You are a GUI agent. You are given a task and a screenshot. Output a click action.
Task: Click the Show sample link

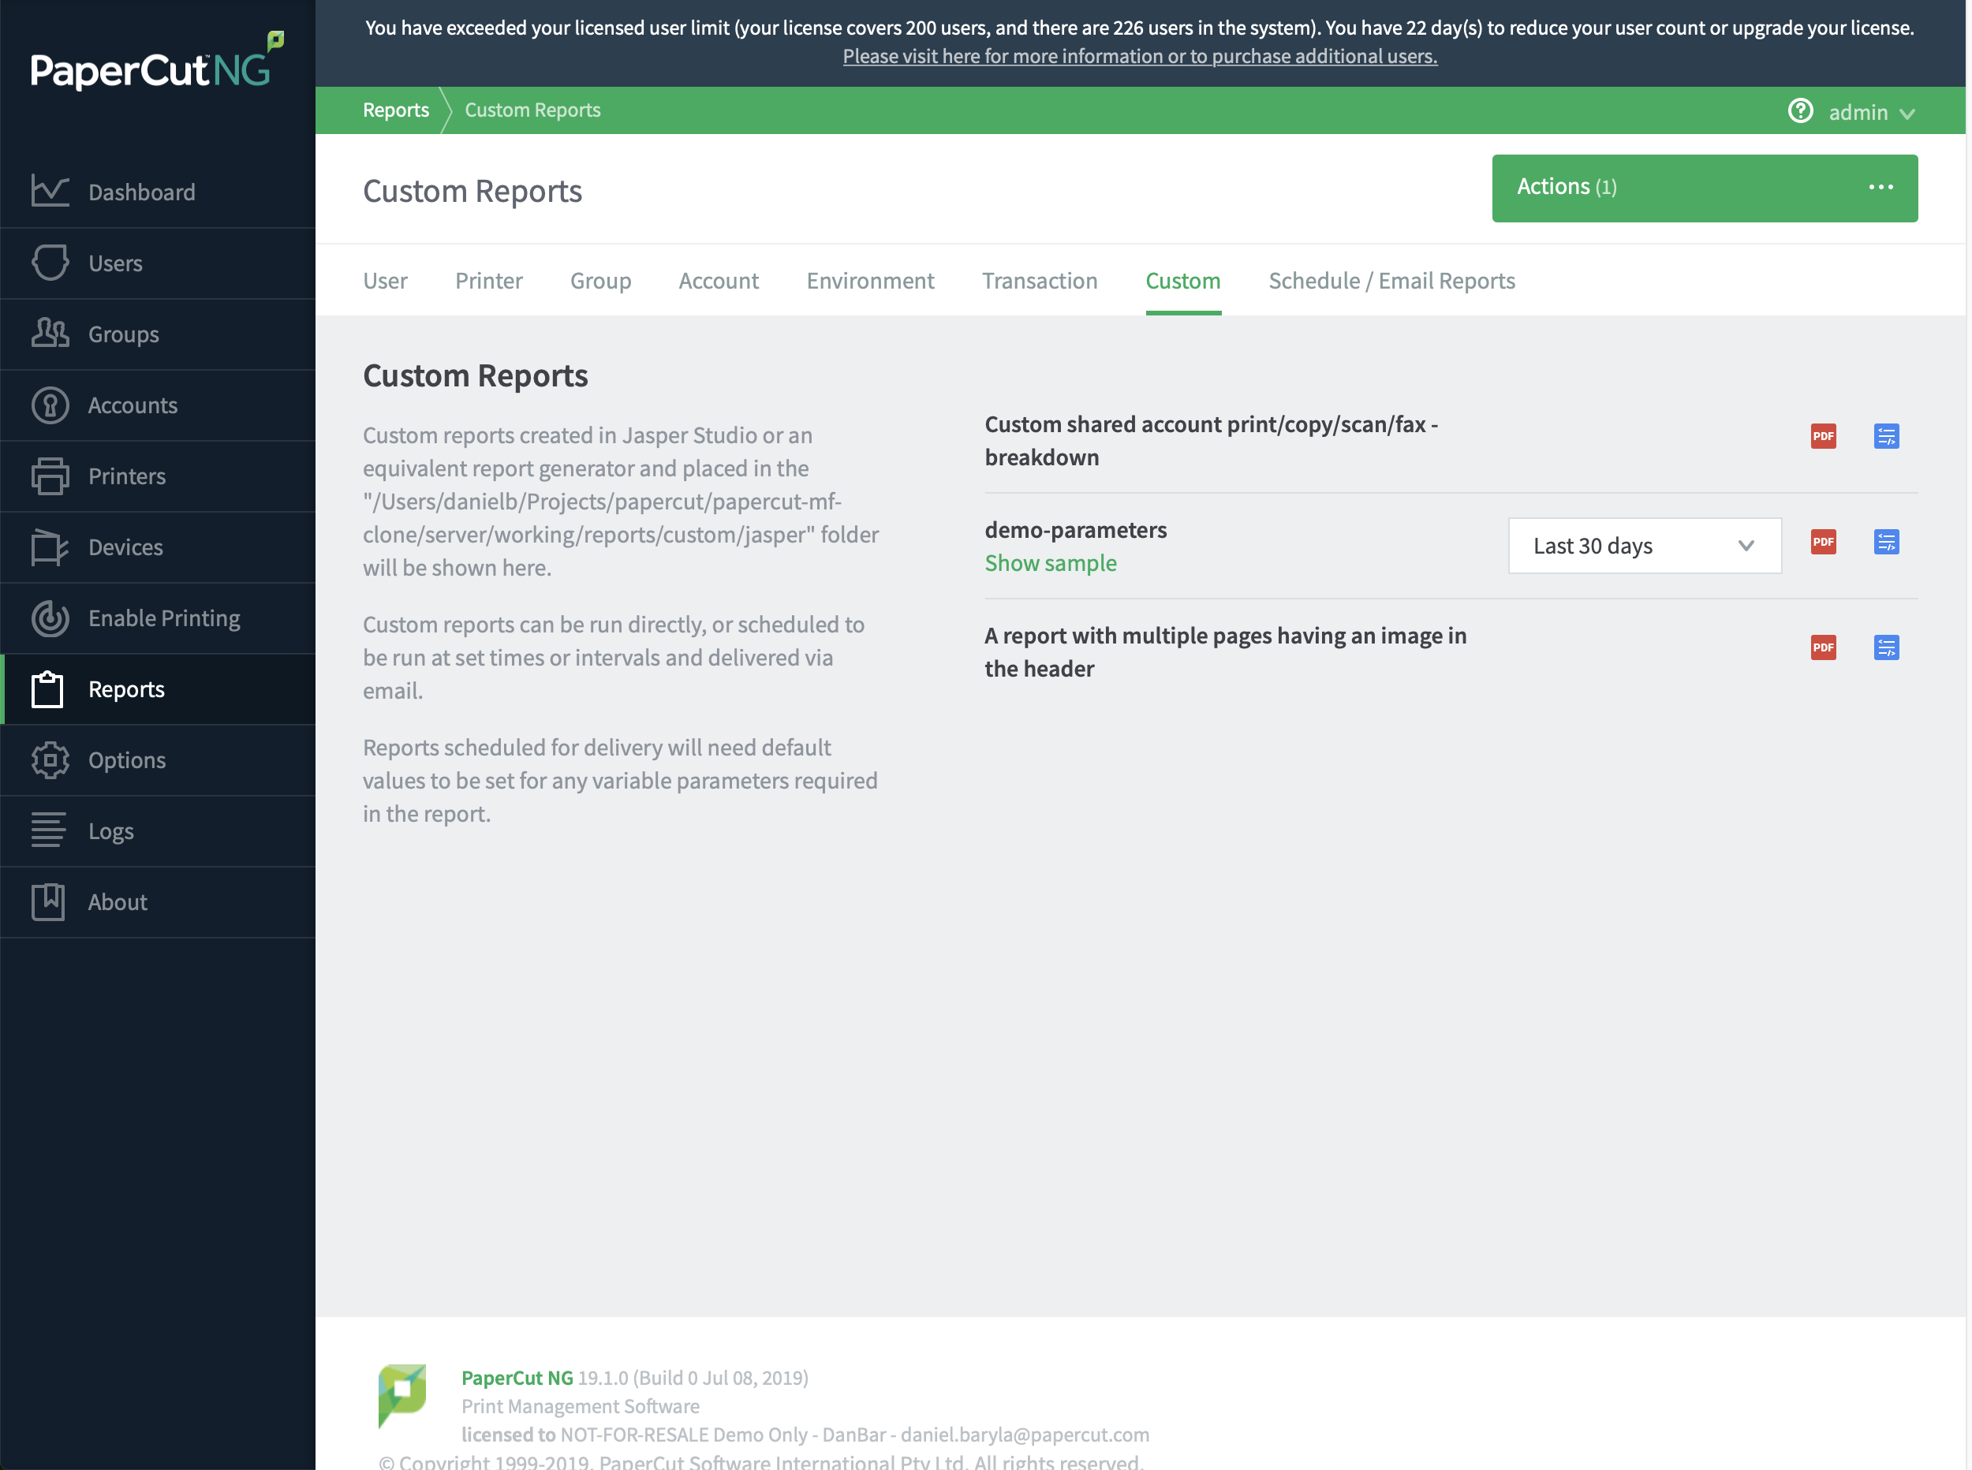click(1050, 562)
